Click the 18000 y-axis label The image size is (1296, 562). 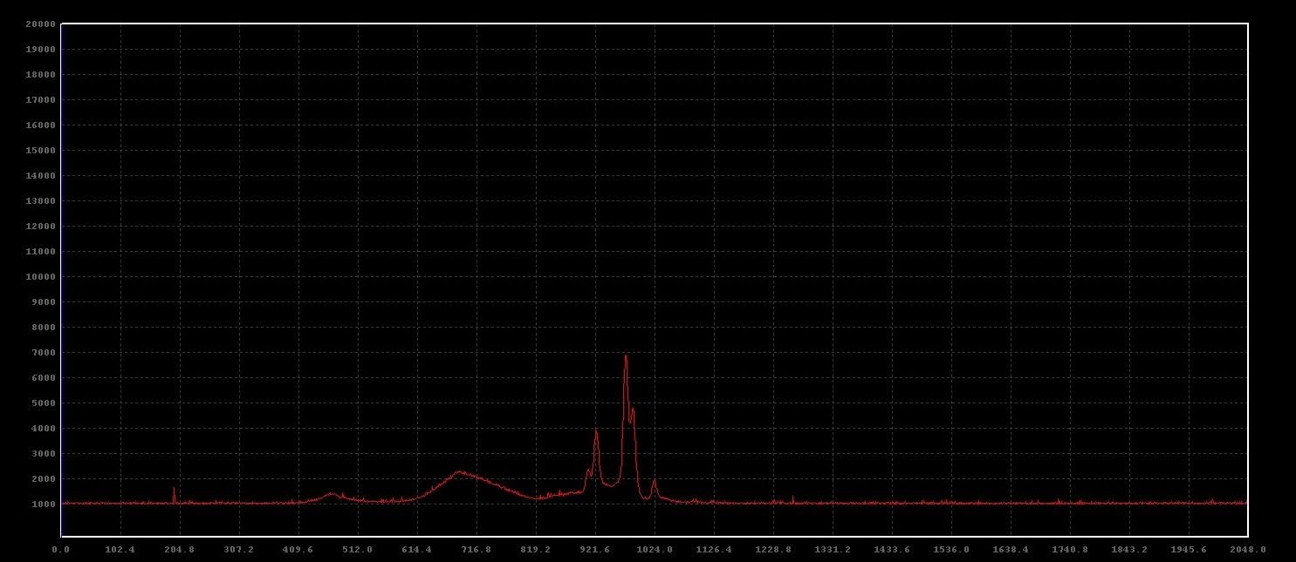(41, 75)
